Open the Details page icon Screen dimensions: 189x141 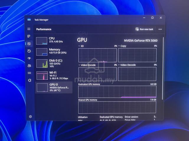coord(30,73)
